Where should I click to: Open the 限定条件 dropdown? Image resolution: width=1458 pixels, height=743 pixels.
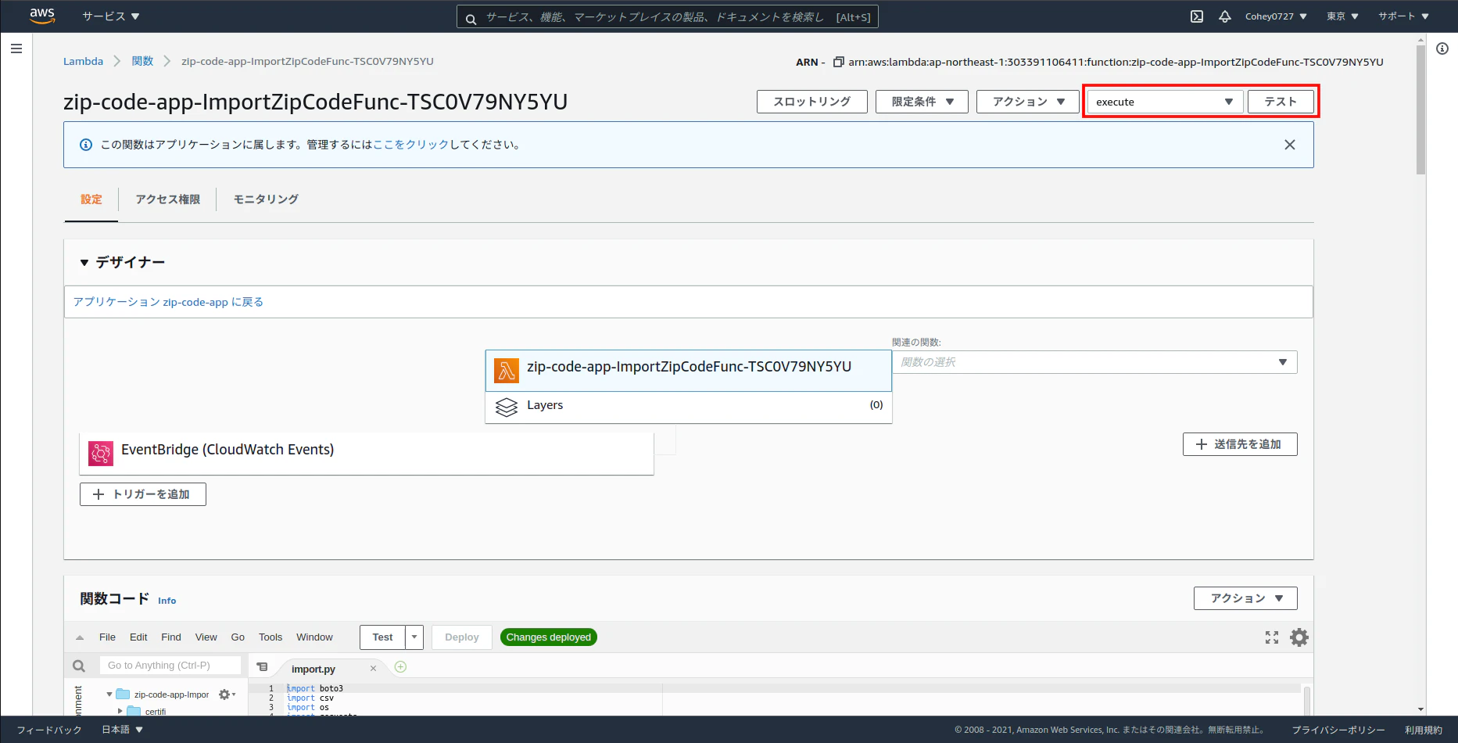tap(922, 102)
